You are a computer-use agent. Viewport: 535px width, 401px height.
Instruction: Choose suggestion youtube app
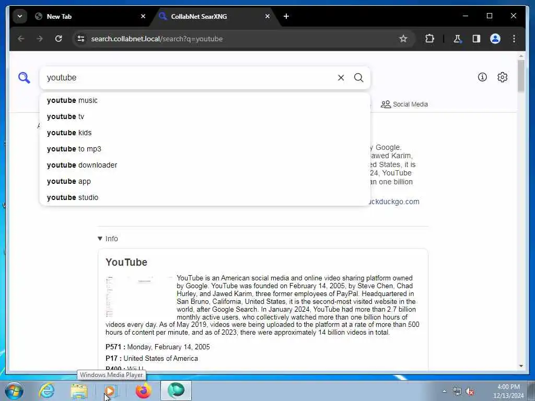point(205,181)
